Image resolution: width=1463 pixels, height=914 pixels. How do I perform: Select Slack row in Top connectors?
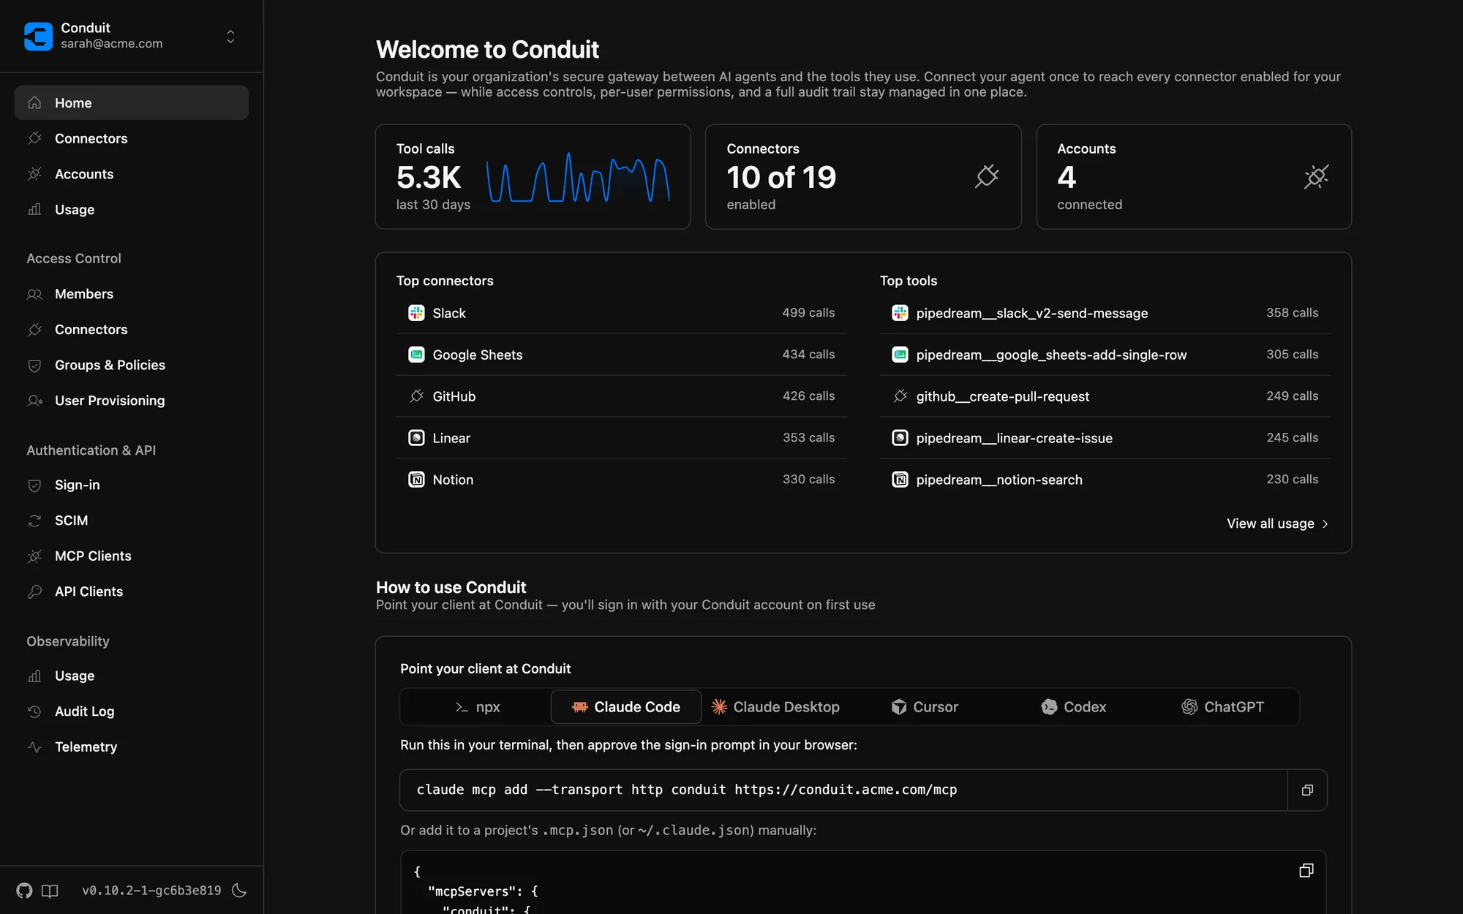coord(621,313)
